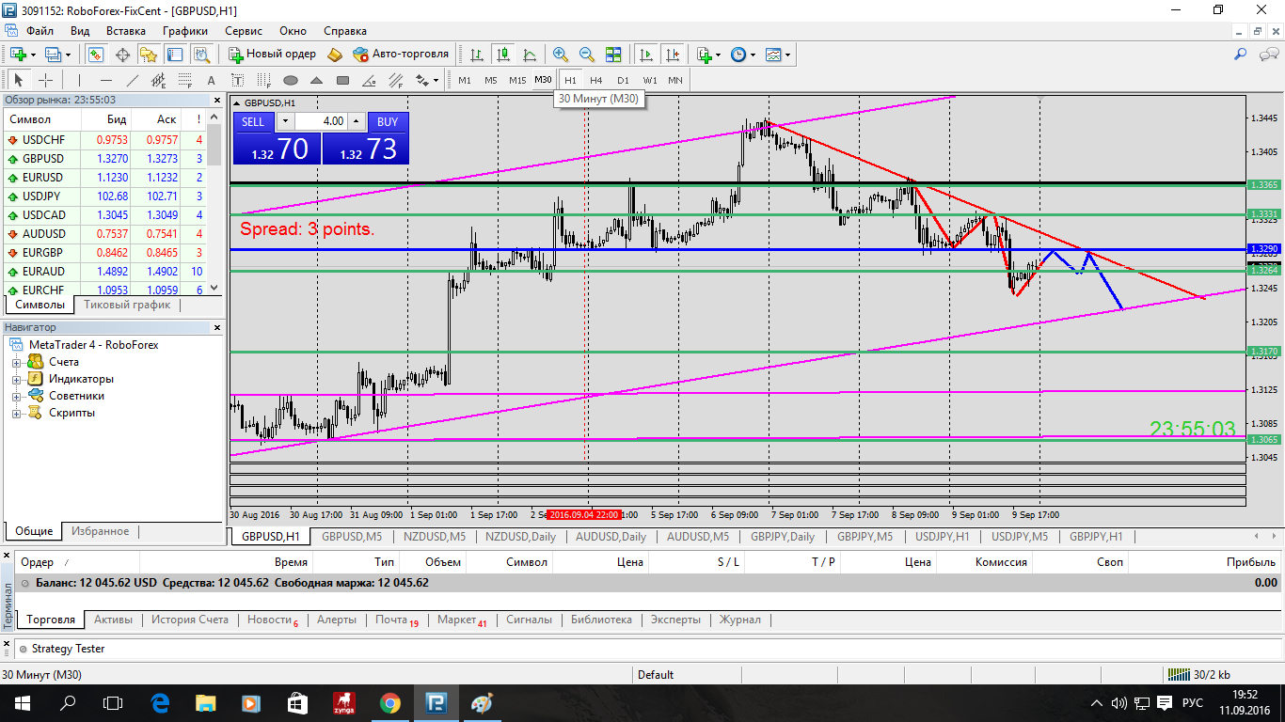Choose the text label tool
This screenshot has width=1285, height=722.
[211, 80]
